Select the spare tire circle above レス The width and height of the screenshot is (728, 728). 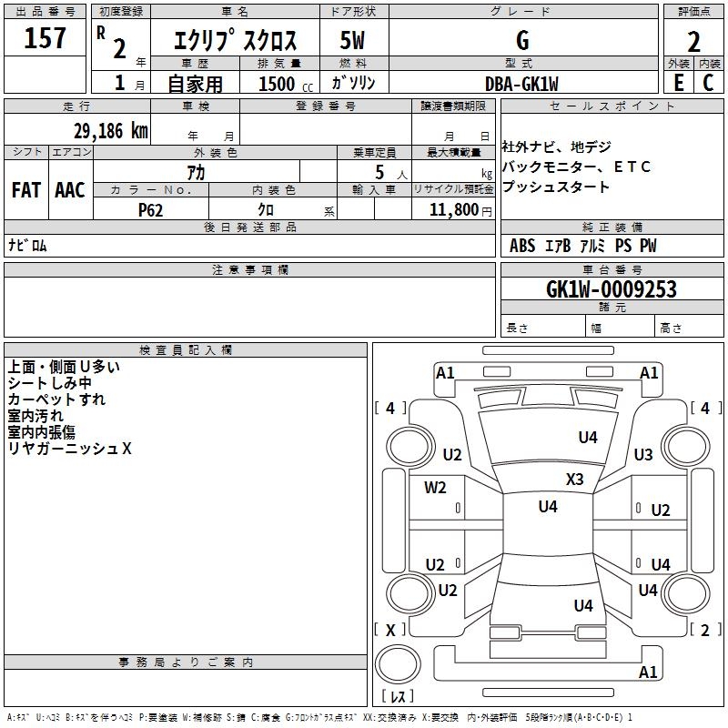pyautogui.click(x=399, y=664)
